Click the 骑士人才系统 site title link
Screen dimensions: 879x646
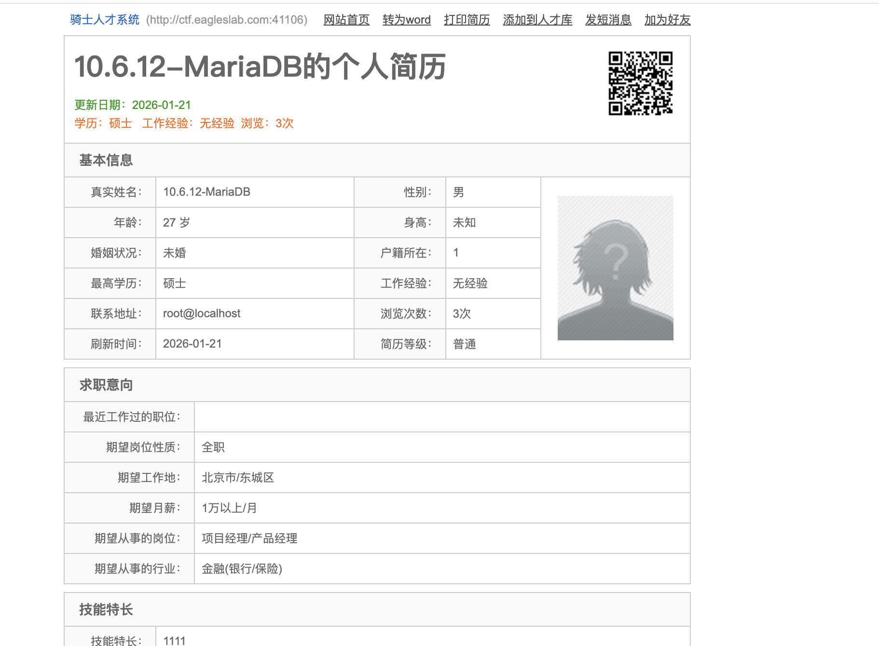pos(105,20)
